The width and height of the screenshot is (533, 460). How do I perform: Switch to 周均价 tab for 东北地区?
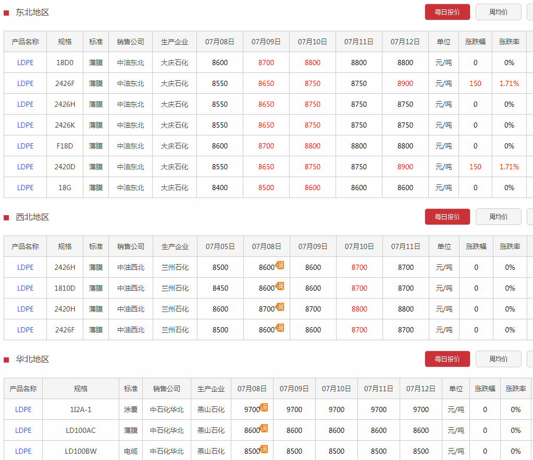498,12
